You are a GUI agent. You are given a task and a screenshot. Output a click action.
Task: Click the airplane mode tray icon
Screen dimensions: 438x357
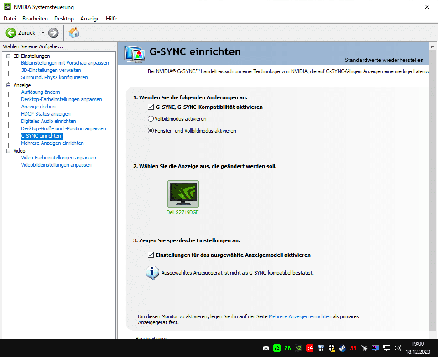tap(364, 348)
